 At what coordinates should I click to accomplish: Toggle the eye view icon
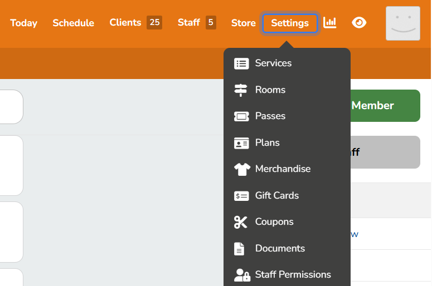(360, 23)
